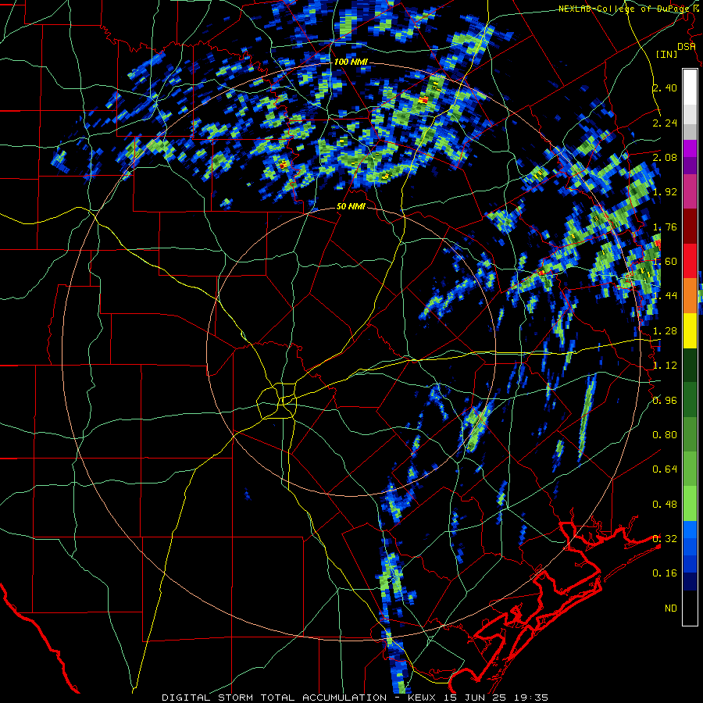This screenshot has height=703, width=703.
Task: Click the light green swatch beside 0.48
Action: point(690,504)
